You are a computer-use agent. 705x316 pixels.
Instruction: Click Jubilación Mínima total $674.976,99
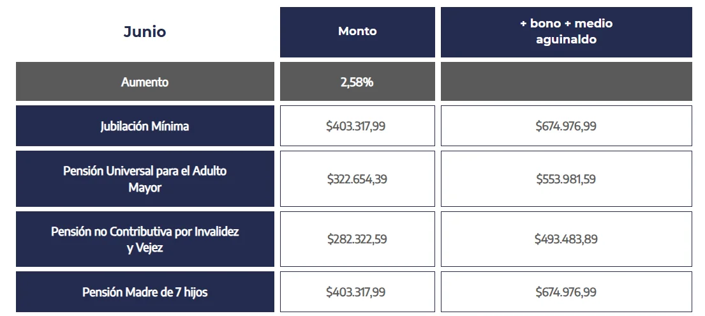(566, 126)
